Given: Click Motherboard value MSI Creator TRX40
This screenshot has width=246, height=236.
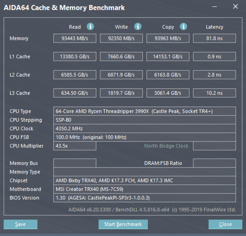Looking at the screenshot, I should (145, 189).
